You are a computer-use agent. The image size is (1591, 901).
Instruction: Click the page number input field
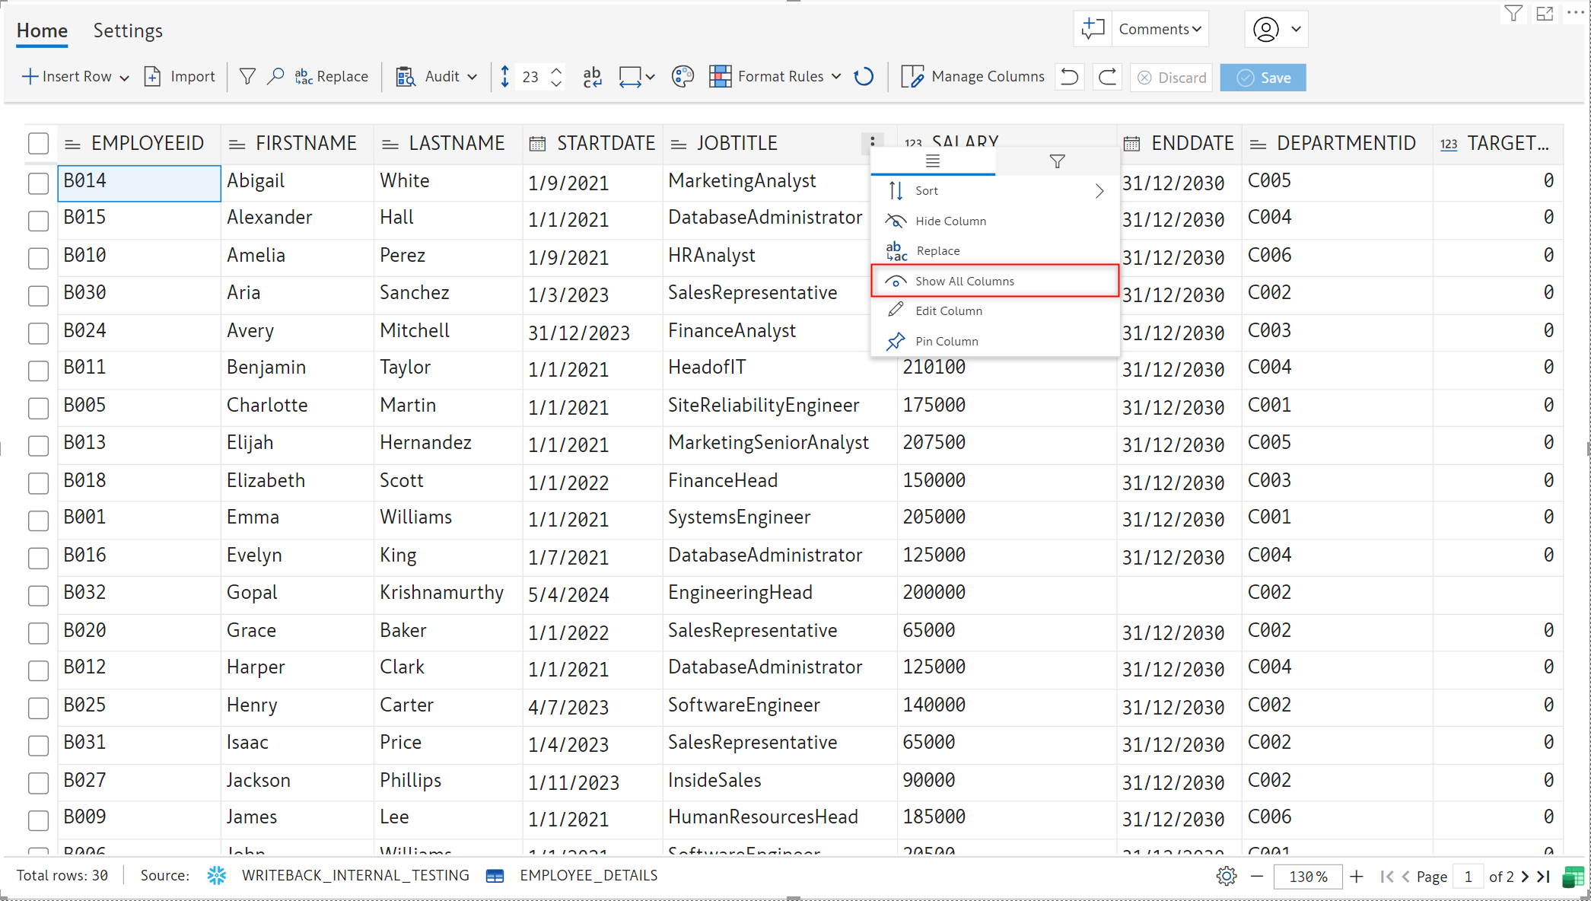1468,877
